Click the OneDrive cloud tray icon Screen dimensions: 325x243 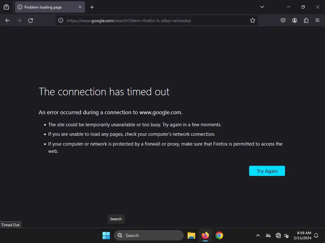coord(268,235)
